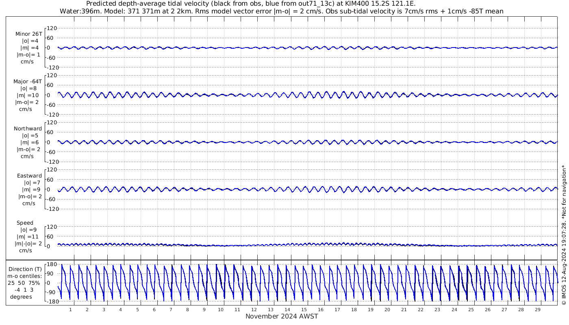
Task: Click day '22' on the date axis
Action: pos(421,310)
